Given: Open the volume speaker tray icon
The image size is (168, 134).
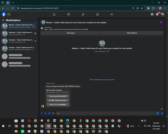Looking at the screenshot, I should pyautogui.click(x=145, y=126).
